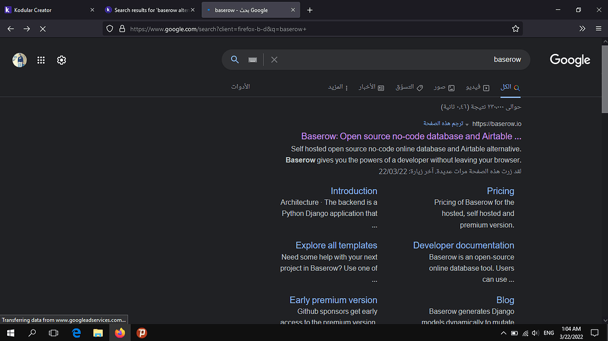Launch Microsoft Edge from taskbar
608x341 pixels.
click(x=77, y=333)
